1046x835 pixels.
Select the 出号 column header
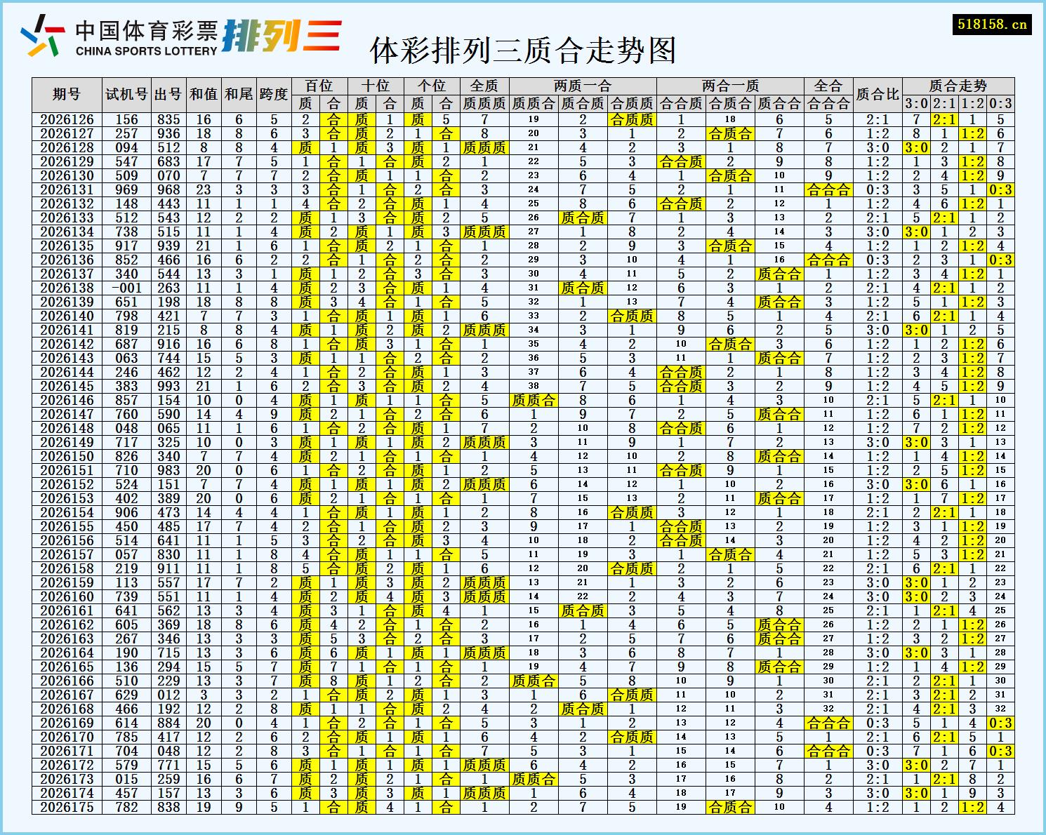click(x=168, y=95)
